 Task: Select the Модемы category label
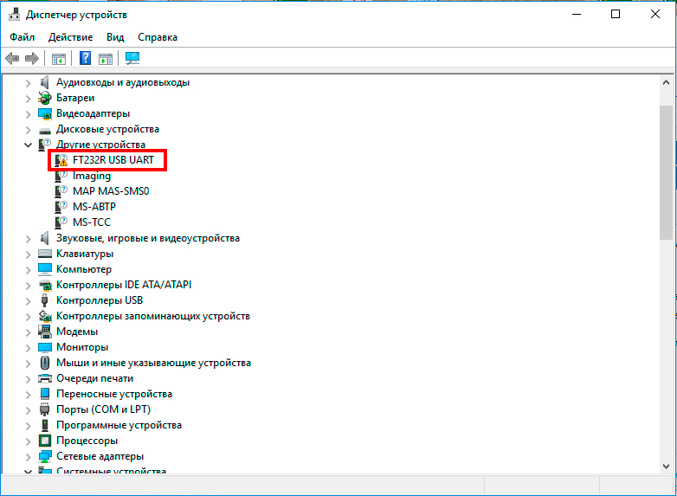click(x=77, y=332)
